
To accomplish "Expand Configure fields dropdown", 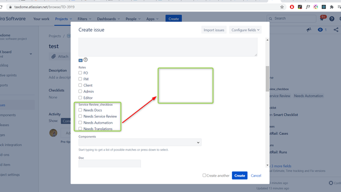I will click(x=245, y=30).
